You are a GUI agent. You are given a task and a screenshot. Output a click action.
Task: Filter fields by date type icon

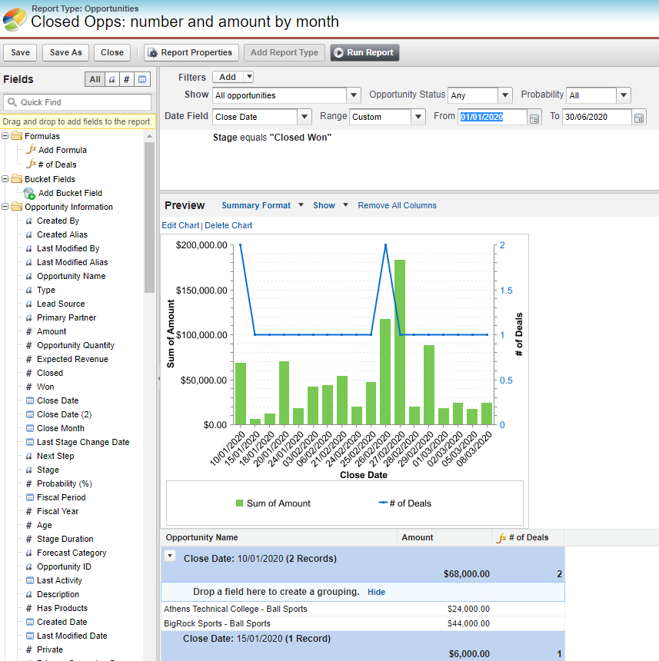click(x=142, y=79)
